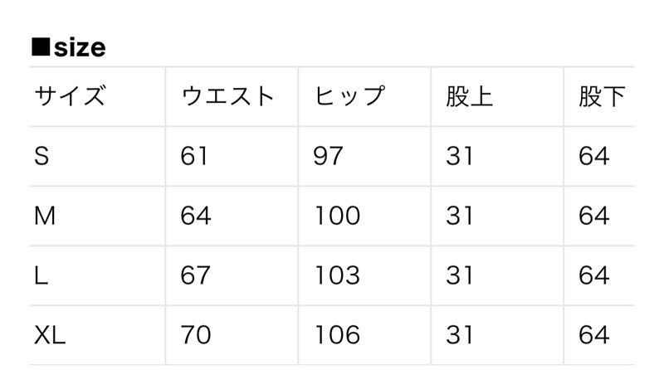This screenshot has width=664, height=370.
Task: Click waist value 64 in M row
Action: tap(196, 216)
